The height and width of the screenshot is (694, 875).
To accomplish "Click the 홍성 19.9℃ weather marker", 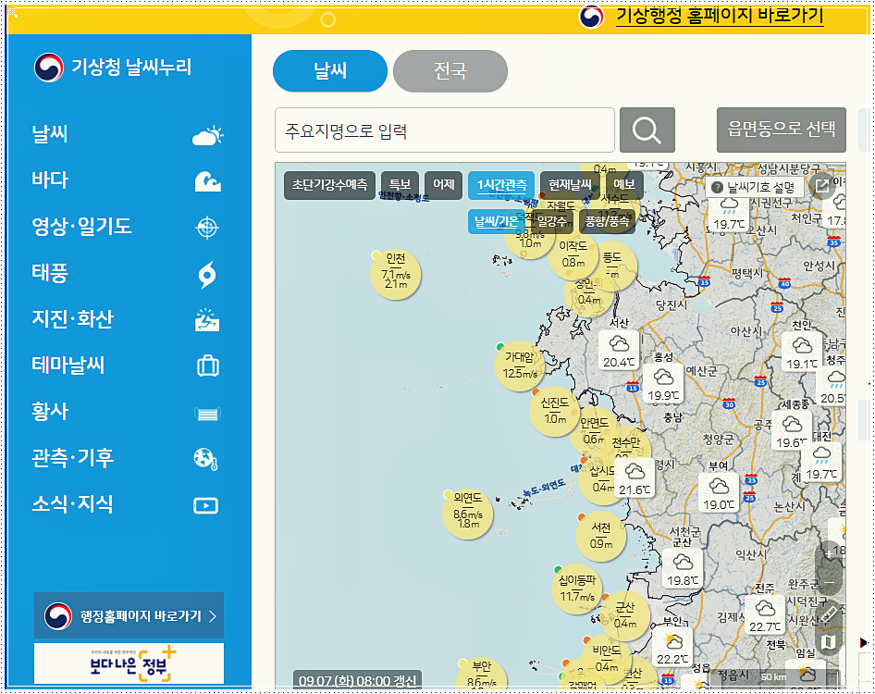I will click(x=663, y=384).
